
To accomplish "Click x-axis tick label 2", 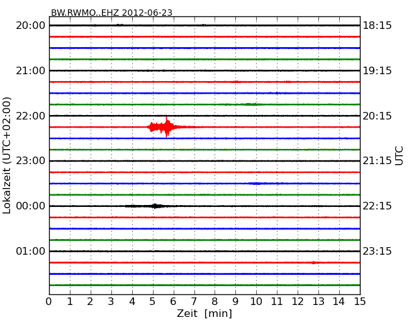I will pos(90,301).
